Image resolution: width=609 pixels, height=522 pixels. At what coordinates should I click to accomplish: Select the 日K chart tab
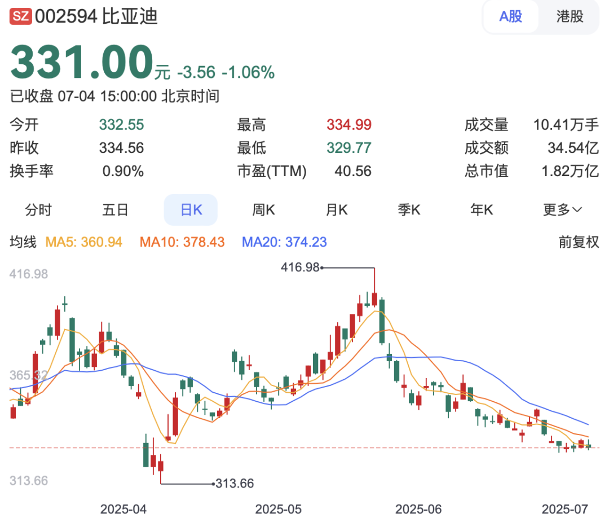pos(191,210)
